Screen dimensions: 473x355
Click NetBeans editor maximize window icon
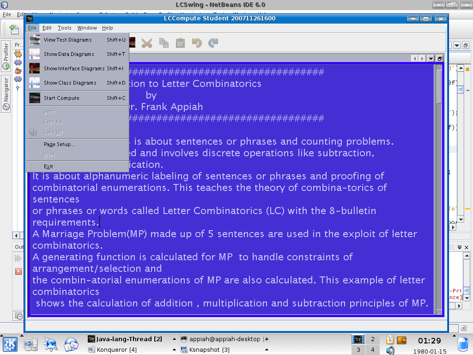pyautogui.click(x=466, y=46)
